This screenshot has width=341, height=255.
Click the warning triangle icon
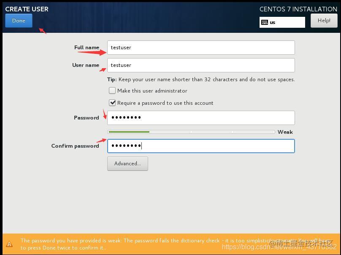tap(9, 244)
